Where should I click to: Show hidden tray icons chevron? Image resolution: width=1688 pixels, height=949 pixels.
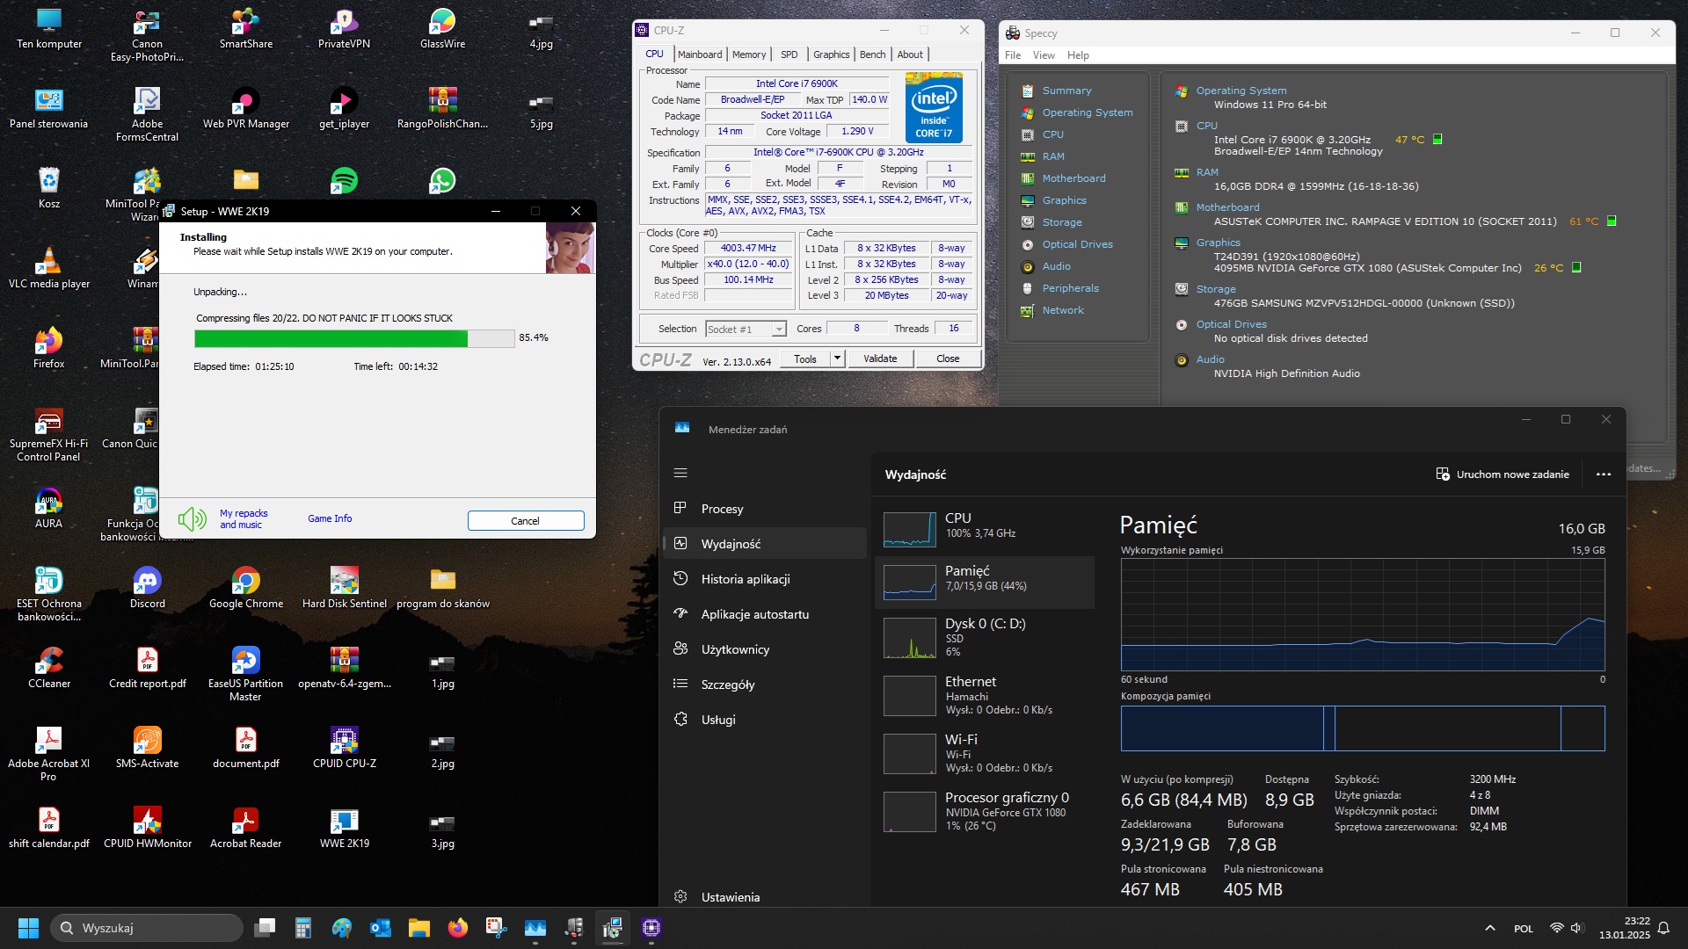point(1490,928)
